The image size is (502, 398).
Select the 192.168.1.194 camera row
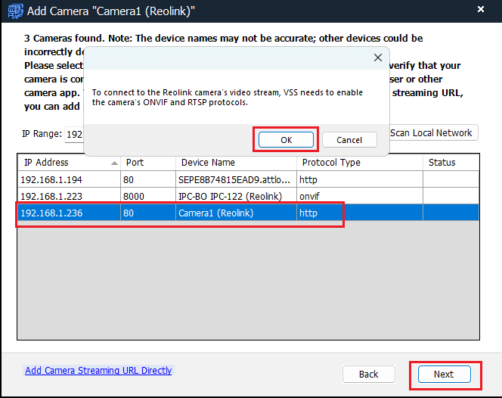[x=68, y=179]
